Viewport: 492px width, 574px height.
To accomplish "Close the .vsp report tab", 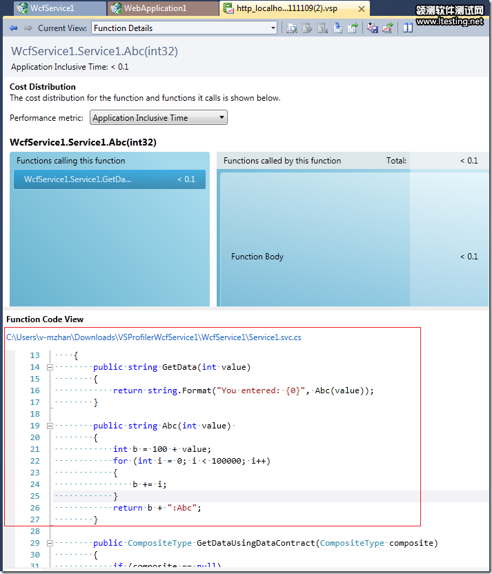I will point(362,9).
